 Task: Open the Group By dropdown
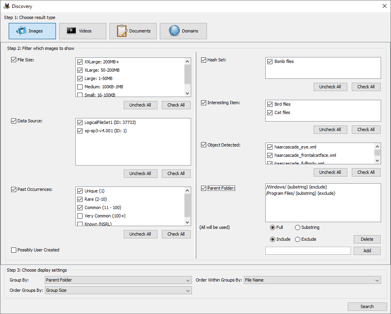tap(118, 280)
